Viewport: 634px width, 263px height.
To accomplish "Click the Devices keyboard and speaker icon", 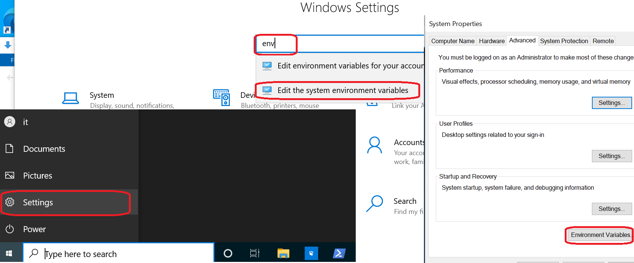I will click(x=222, y=97).
